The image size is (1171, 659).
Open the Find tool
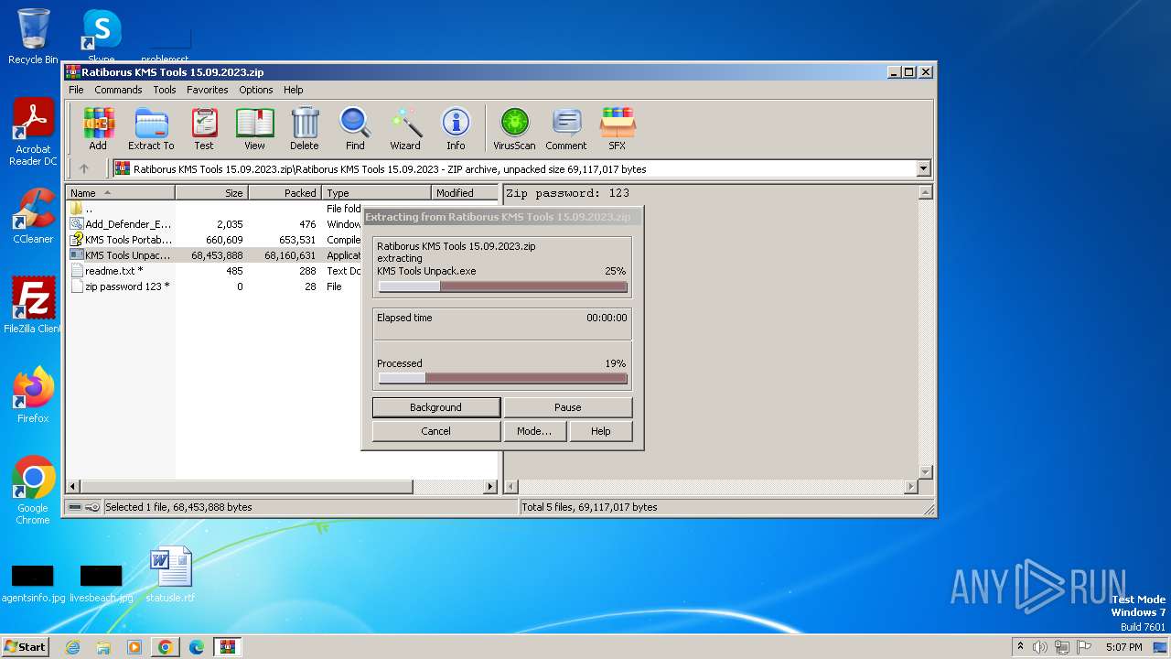355,128
